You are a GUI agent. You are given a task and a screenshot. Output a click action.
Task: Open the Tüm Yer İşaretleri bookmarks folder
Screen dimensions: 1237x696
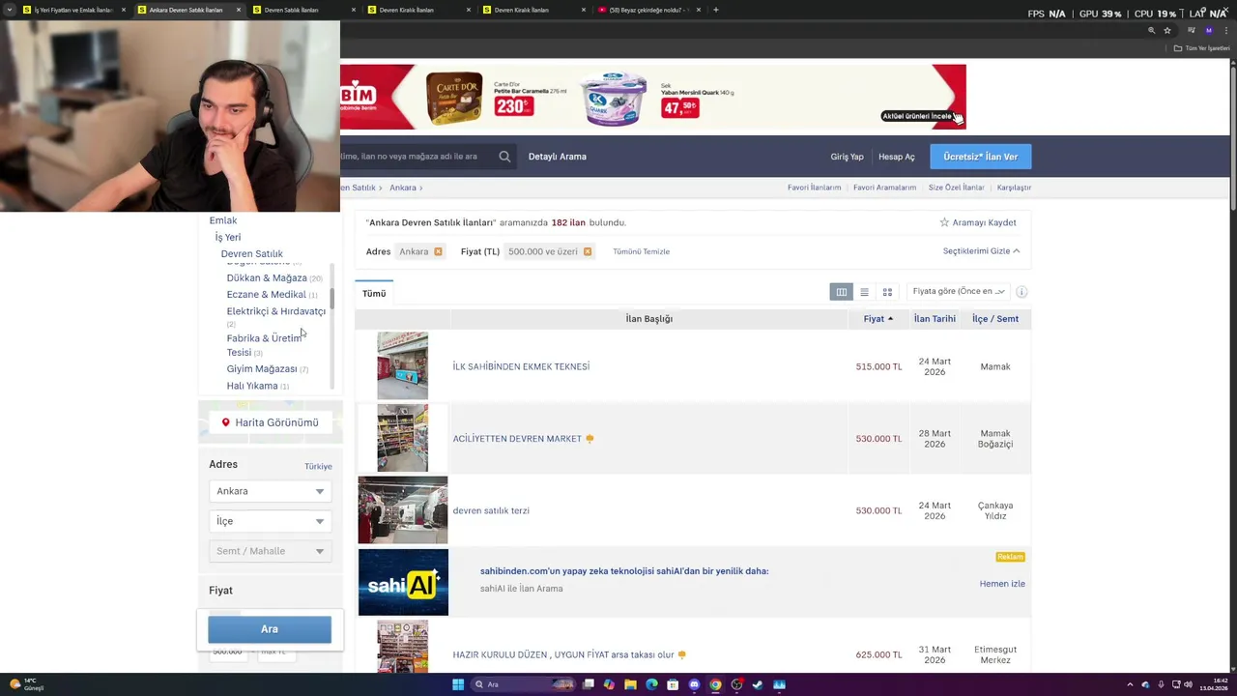(x=1199, y=48)
